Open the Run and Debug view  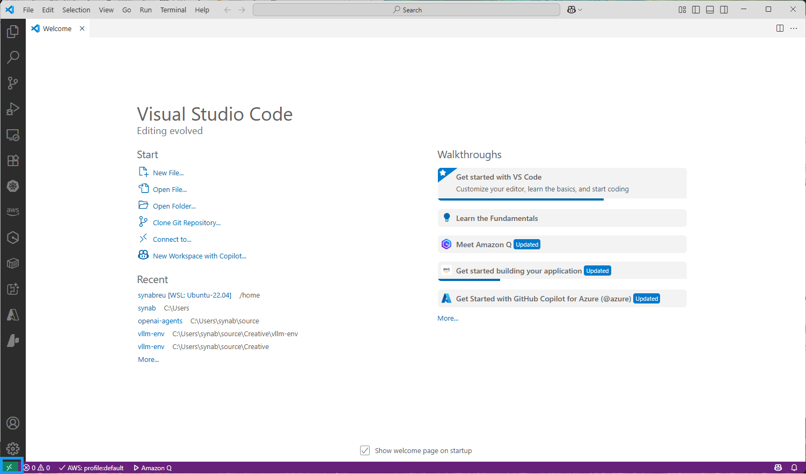click(13, 109)
